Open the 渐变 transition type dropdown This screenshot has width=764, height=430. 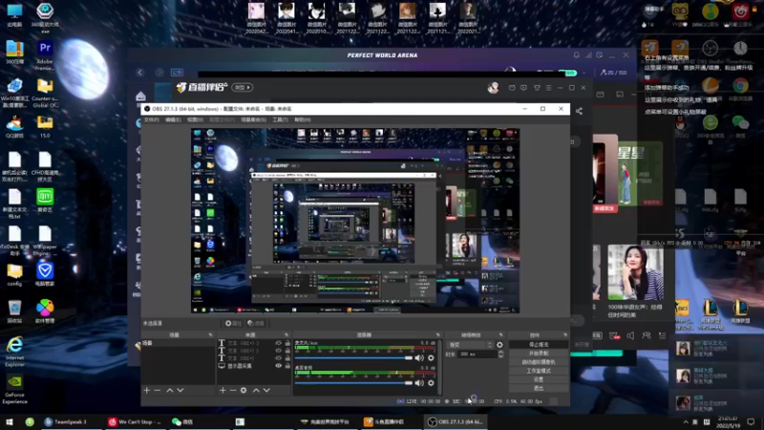click(470, 345)
